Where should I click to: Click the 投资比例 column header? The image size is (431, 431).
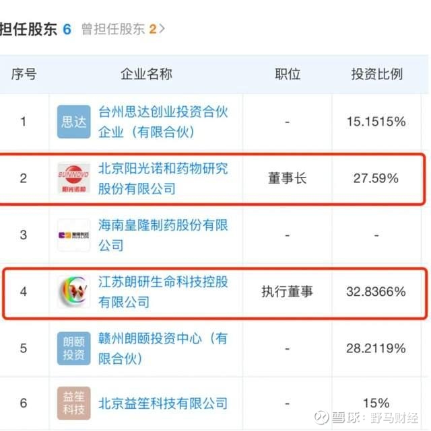coord(376,73)
